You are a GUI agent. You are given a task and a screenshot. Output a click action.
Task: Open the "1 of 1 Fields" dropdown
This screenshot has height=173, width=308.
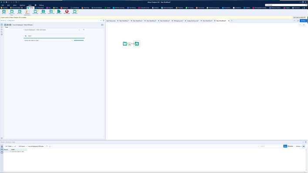coord(9,146)
